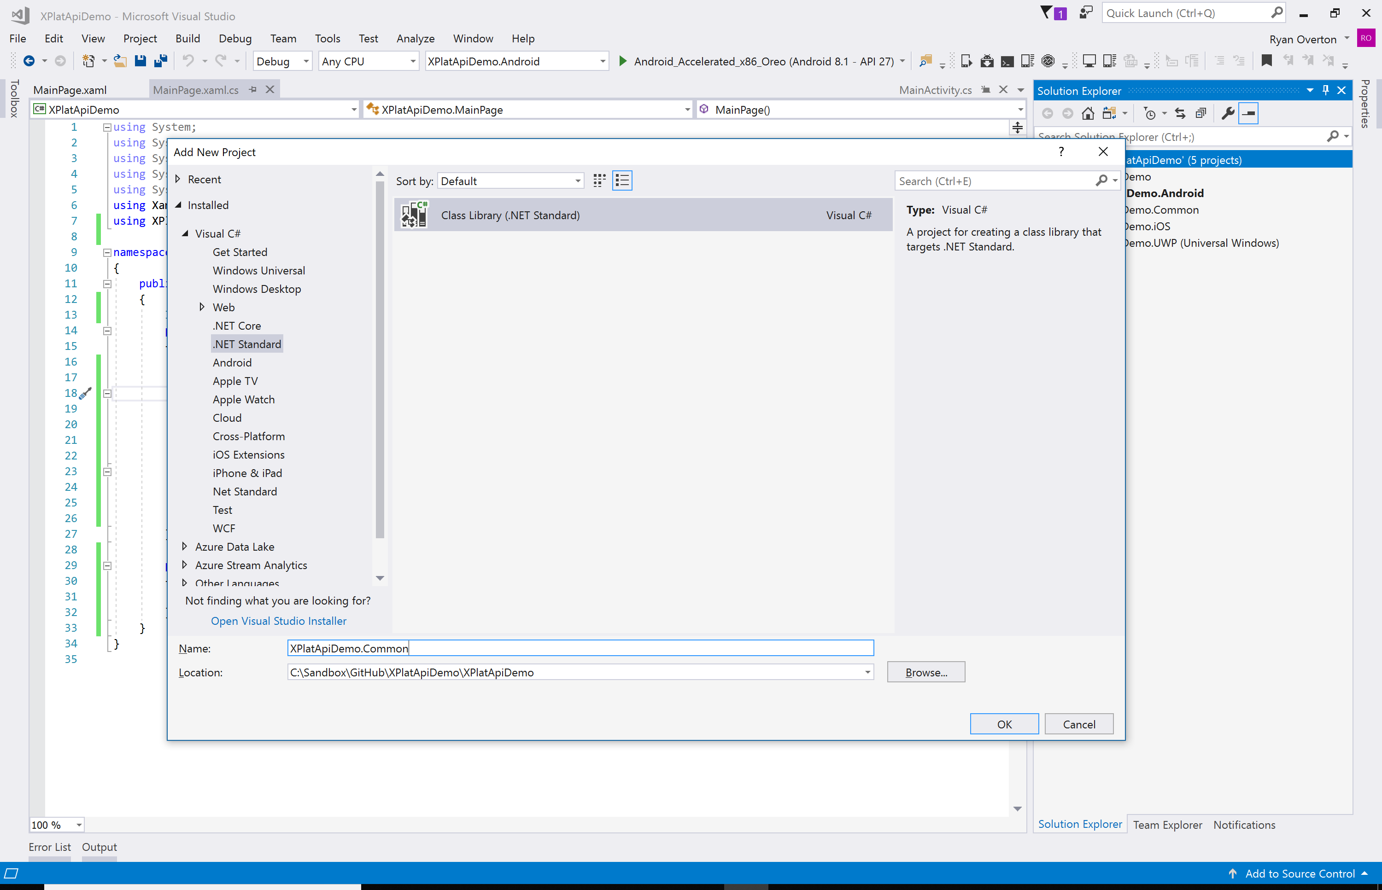Expand the Other Languages tree node
Screen dimensions: 1382x890
[x=184, y=583]
